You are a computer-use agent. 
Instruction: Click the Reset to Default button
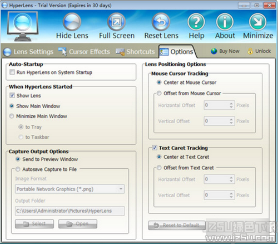[x=177, y=225]
